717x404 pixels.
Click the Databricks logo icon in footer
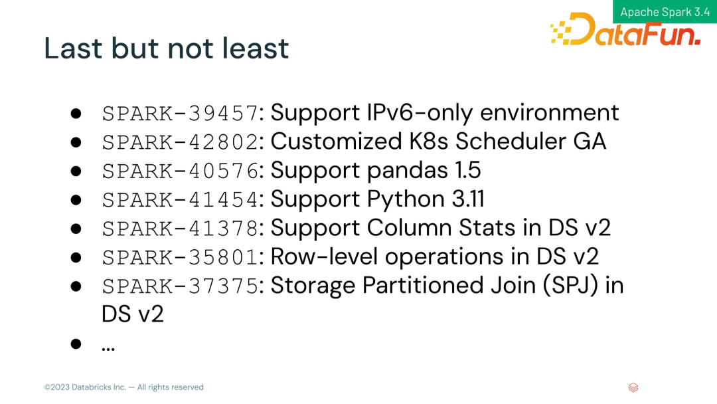tap(633, 387)
